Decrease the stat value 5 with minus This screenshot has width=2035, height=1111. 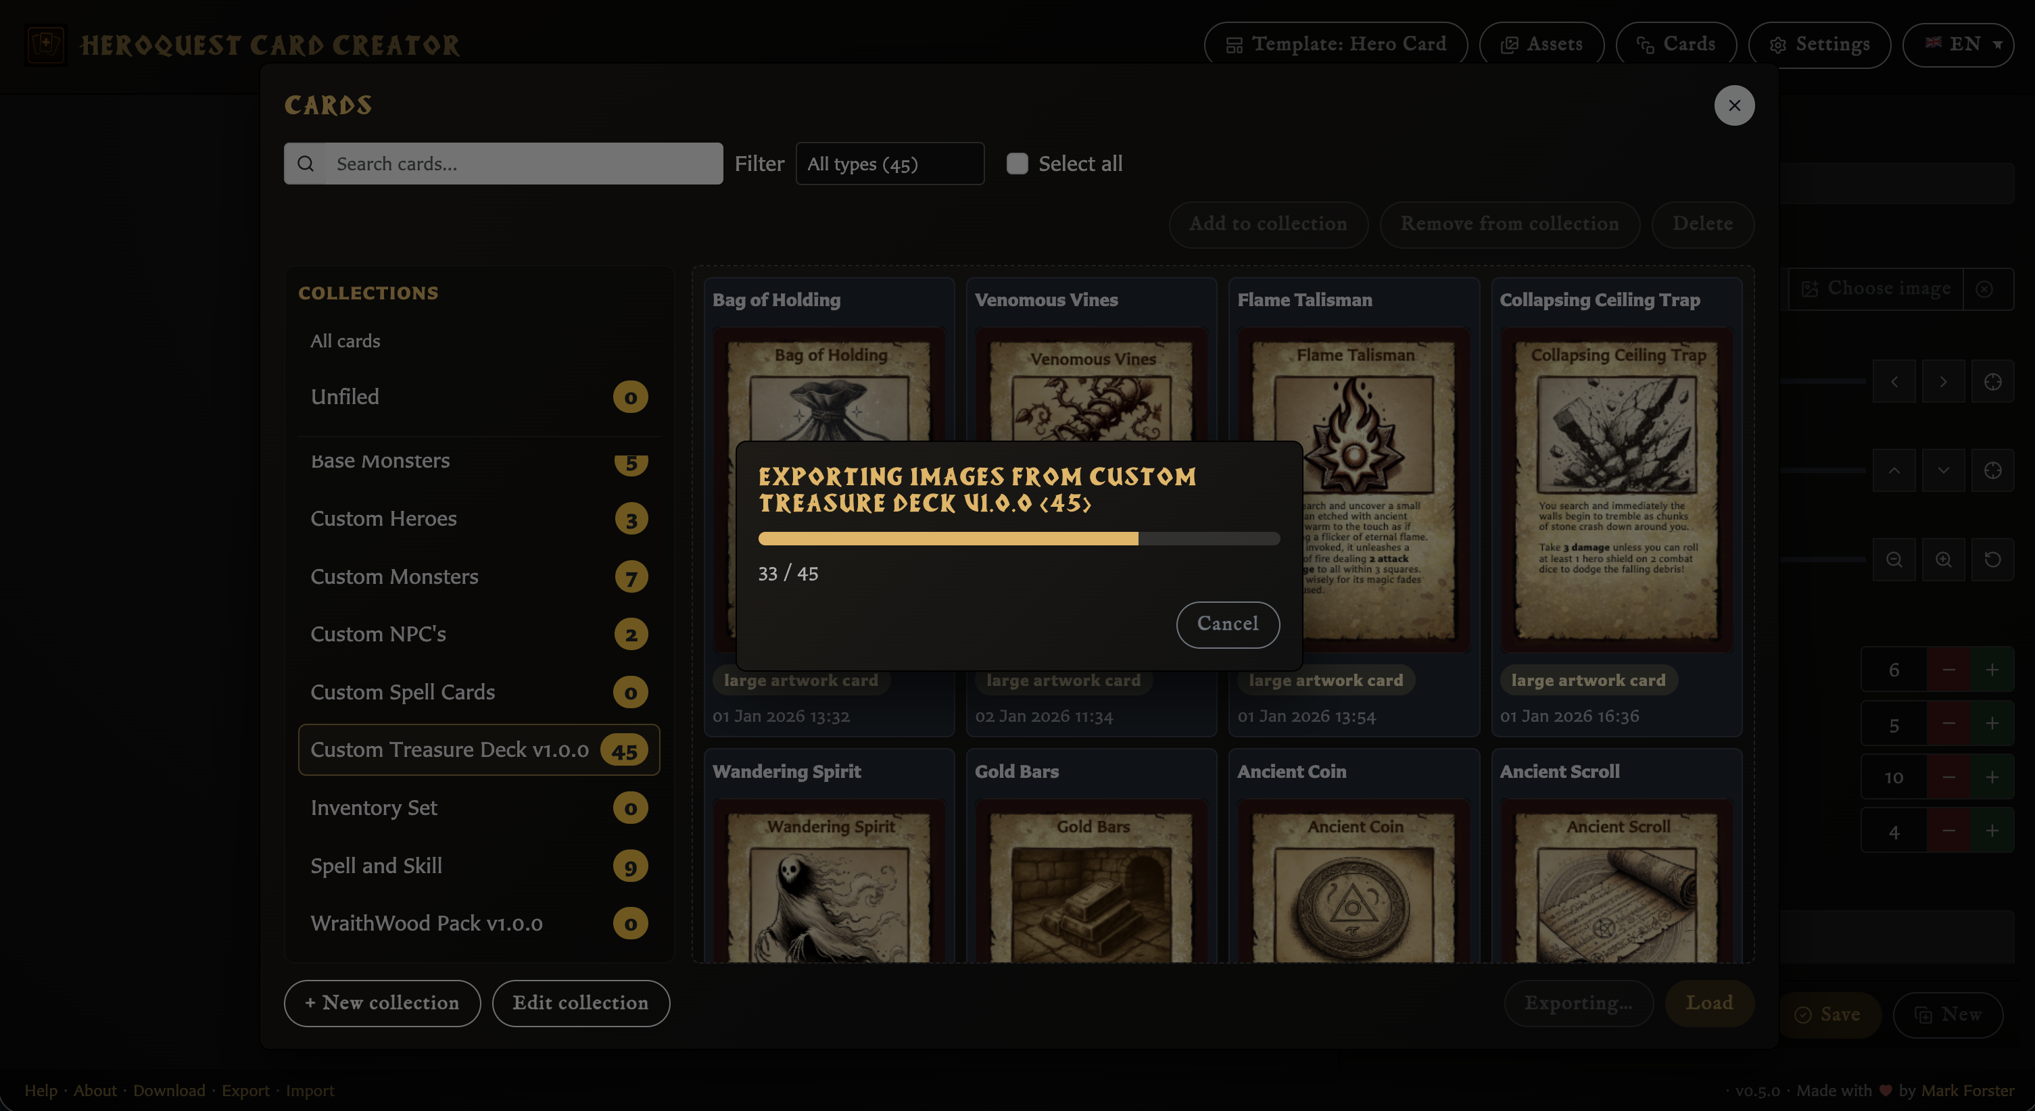coord(1949,724)
